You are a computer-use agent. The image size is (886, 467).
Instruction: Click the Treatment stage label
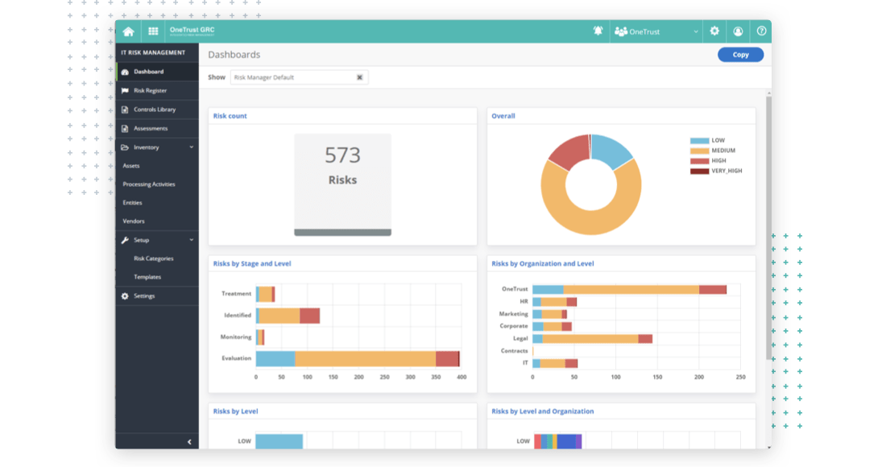click(x=236, y=294)
